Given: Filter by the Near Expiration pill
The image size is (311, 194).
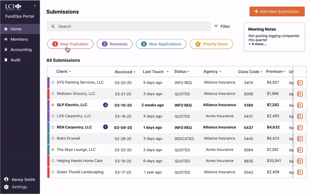Looking at the screenshot, I should [x=70, y=44].
